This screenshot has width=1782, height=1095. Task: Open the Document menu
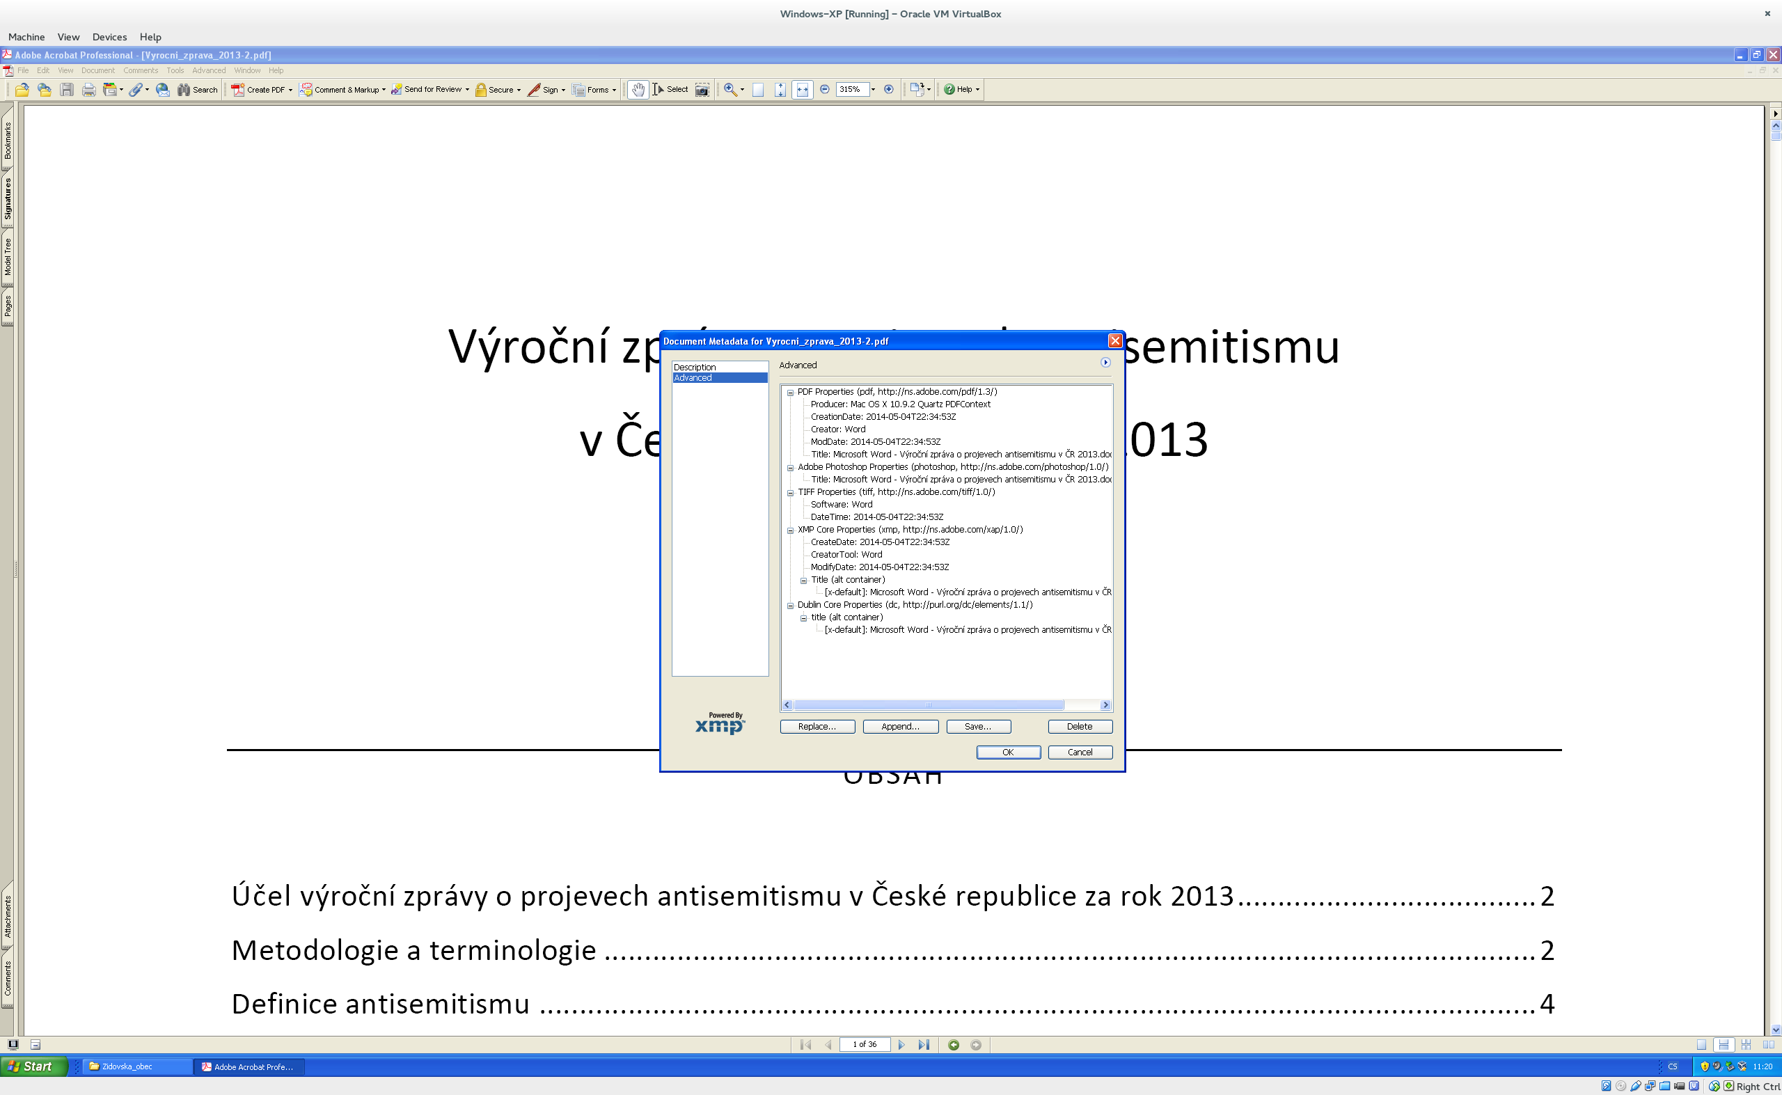(97, 70)
